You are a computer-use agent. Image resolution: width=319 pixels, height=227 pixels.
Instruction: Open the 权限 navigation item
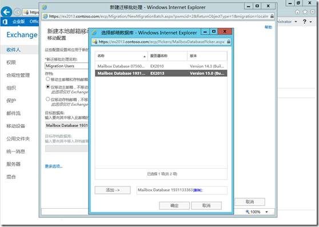tap(11, 62)
